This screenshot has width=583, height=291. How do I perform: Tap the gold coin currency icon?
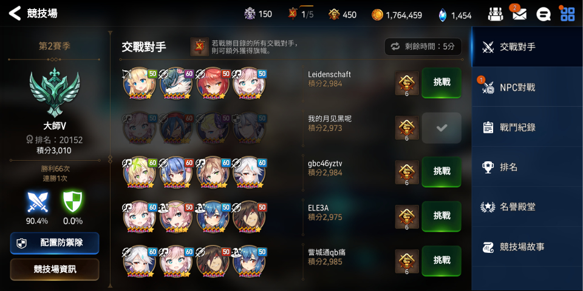coord(377,15)
